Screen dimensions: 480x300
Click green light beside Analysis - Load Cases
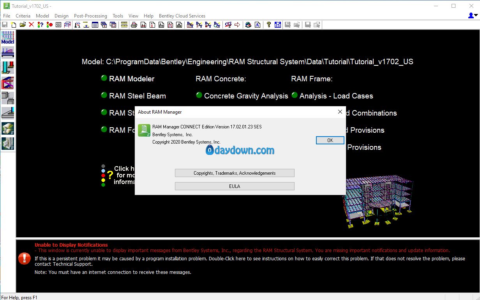point(295,95)
